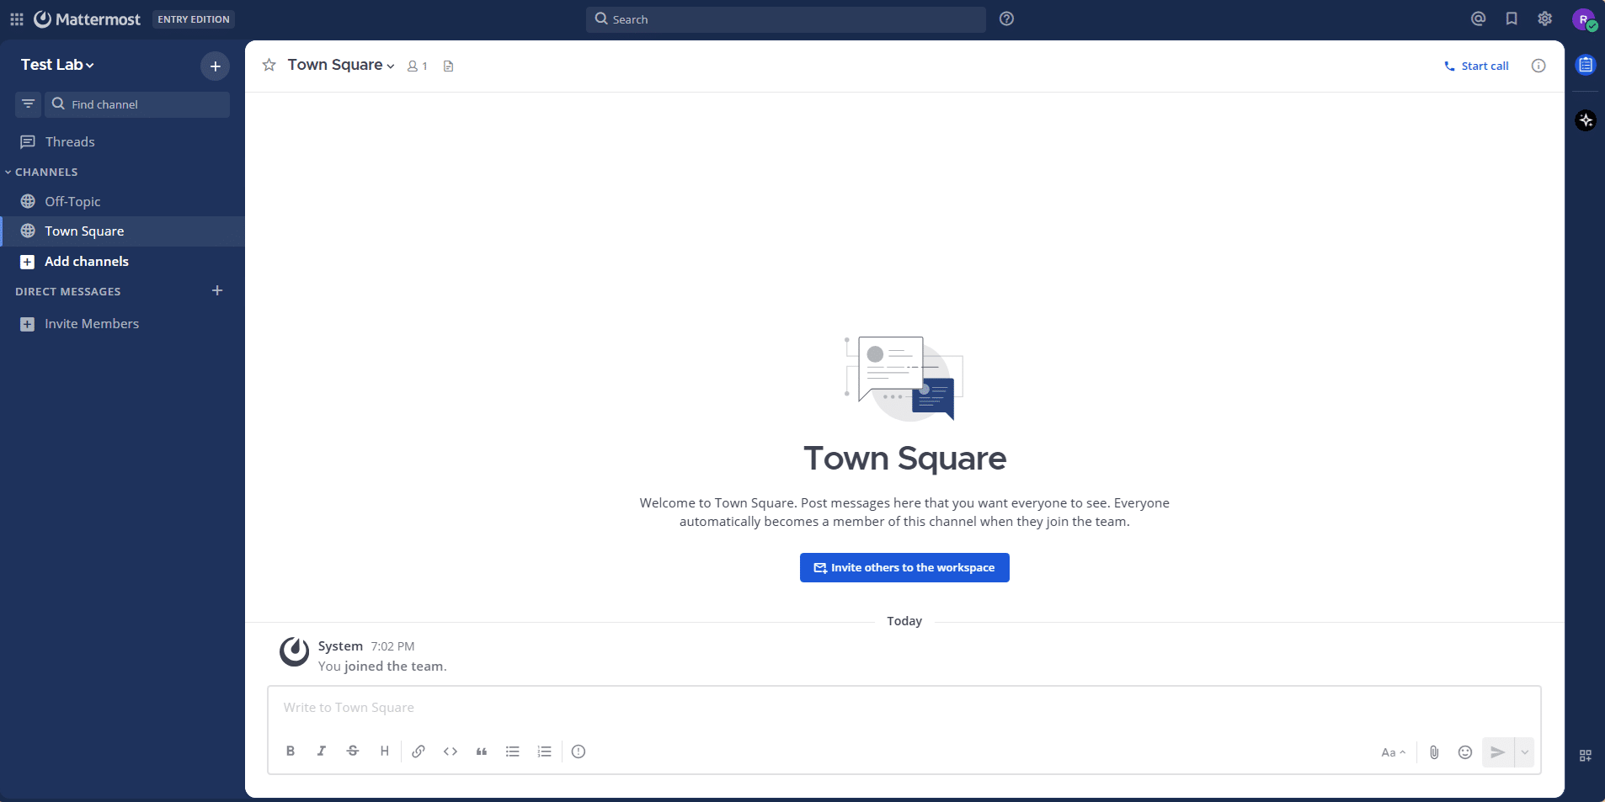Expand the Test Lab team menu
1605x802 pixels.
(x=57, y=65)
